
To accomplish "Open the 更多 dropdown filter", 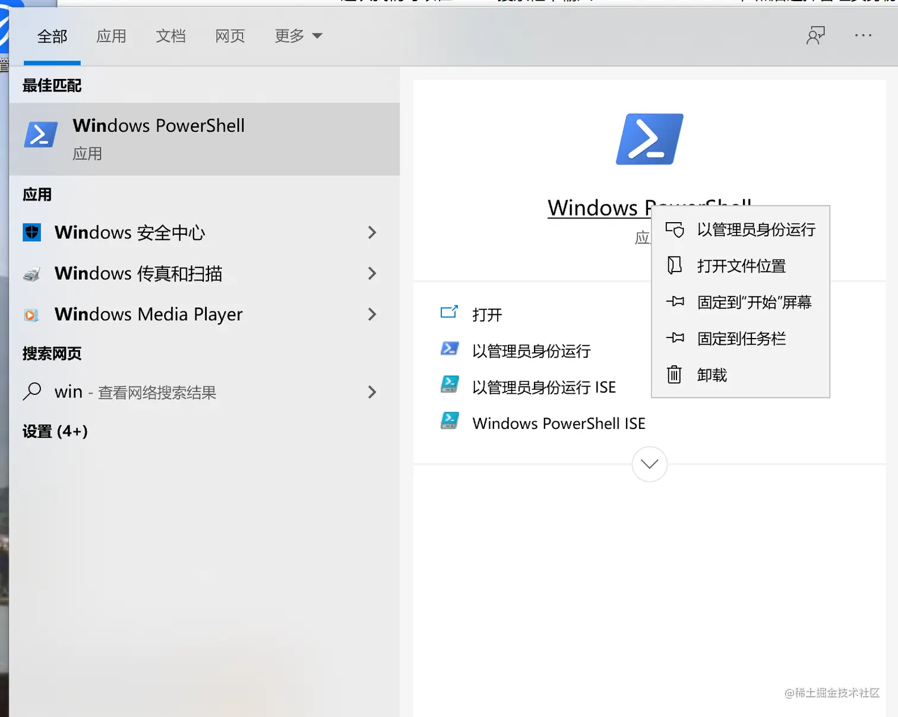I will [299, 36].
